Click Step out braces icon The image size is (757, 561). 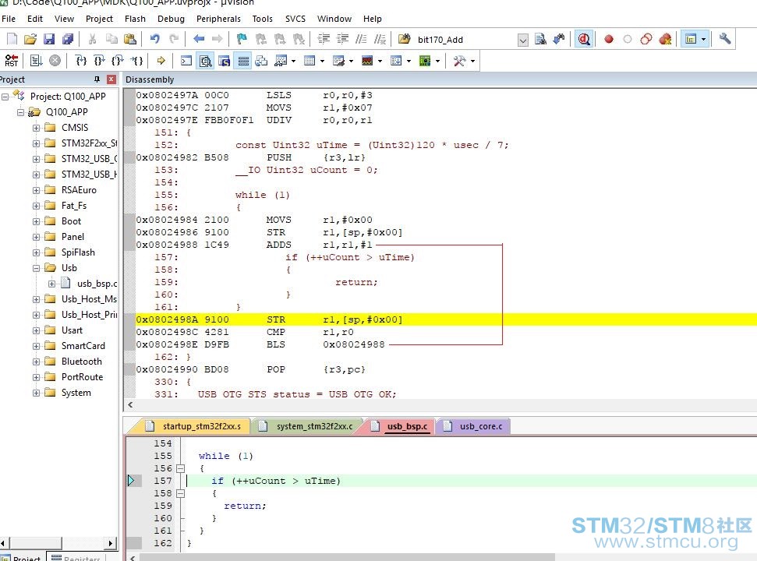[117, 61]
